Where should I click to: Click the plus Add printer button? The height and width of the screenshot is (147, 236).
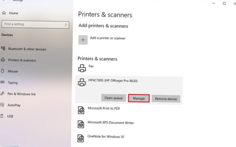[83, 40]
